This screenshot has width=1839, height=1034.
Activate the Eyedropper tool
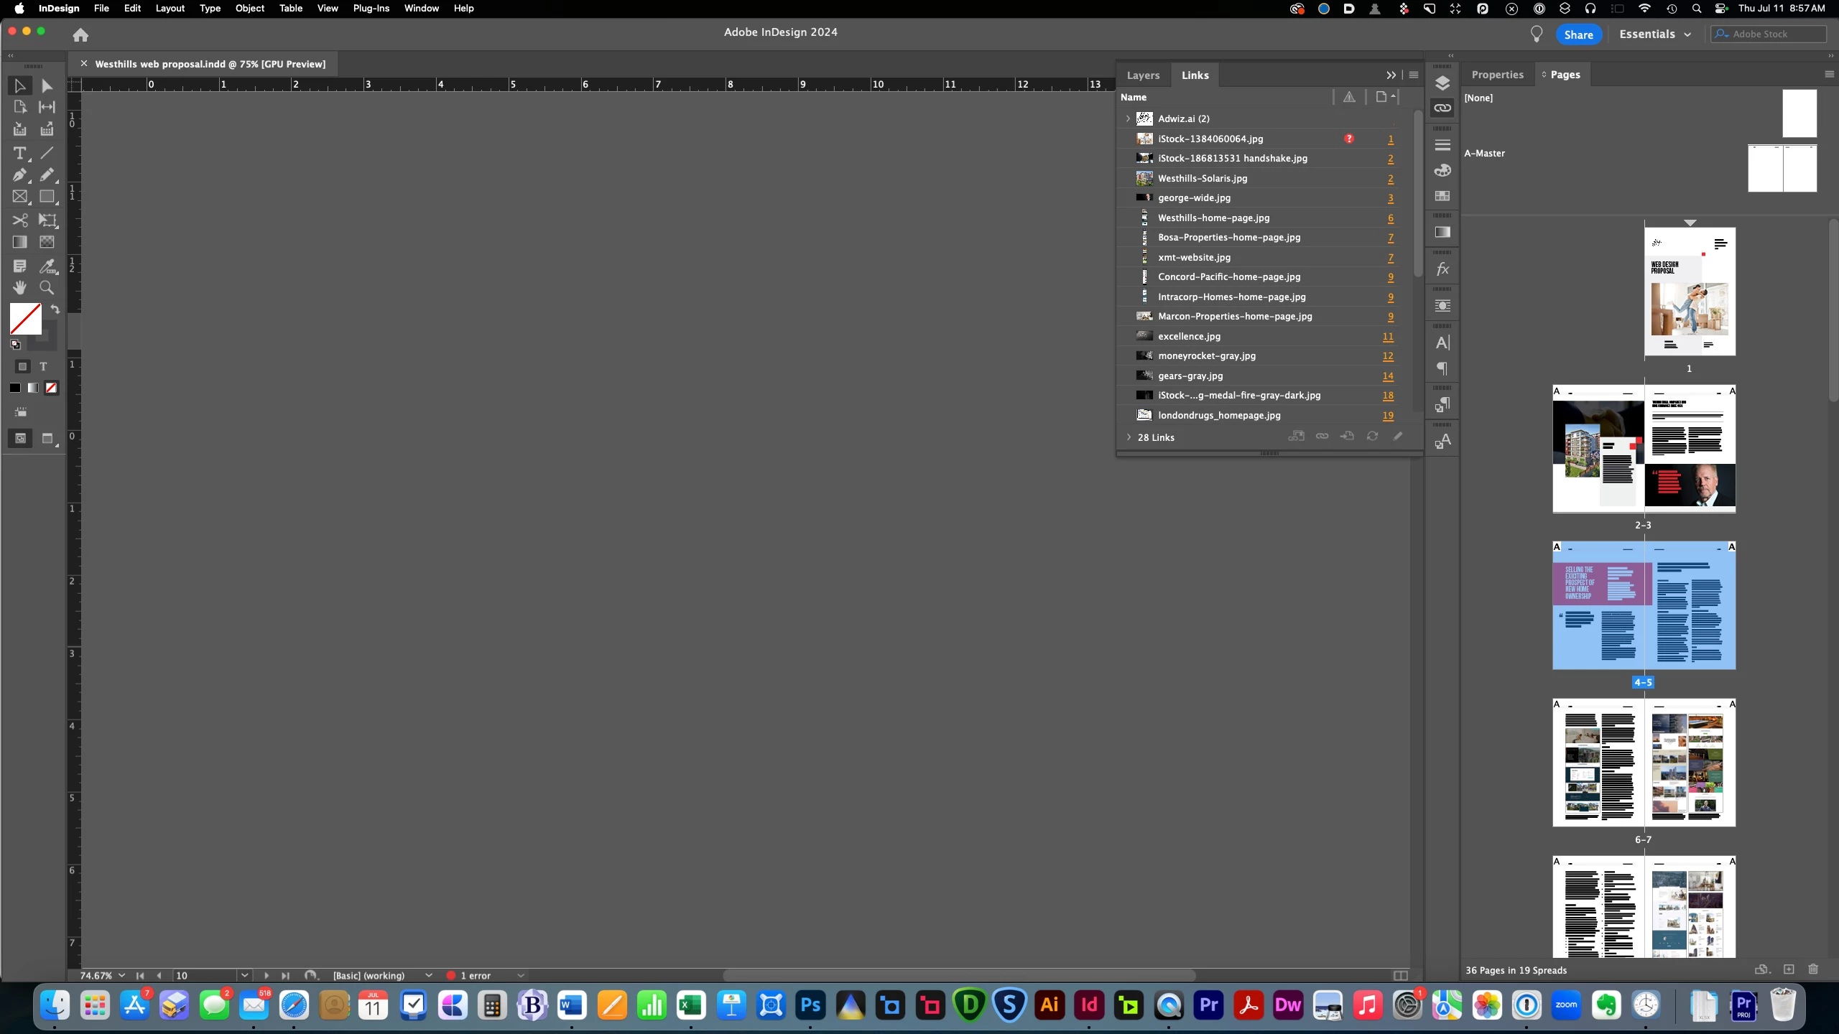click(x=47, y=266)
